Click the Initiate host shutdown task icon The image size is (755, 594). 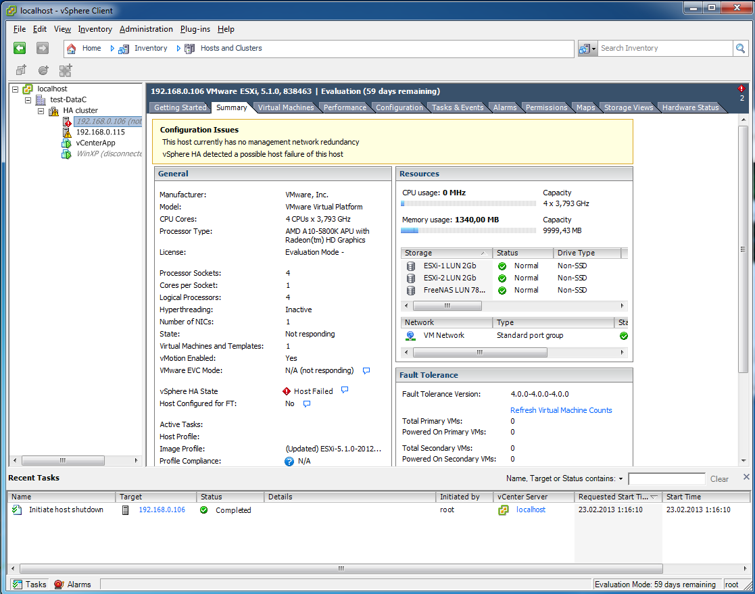click(17, 510)
